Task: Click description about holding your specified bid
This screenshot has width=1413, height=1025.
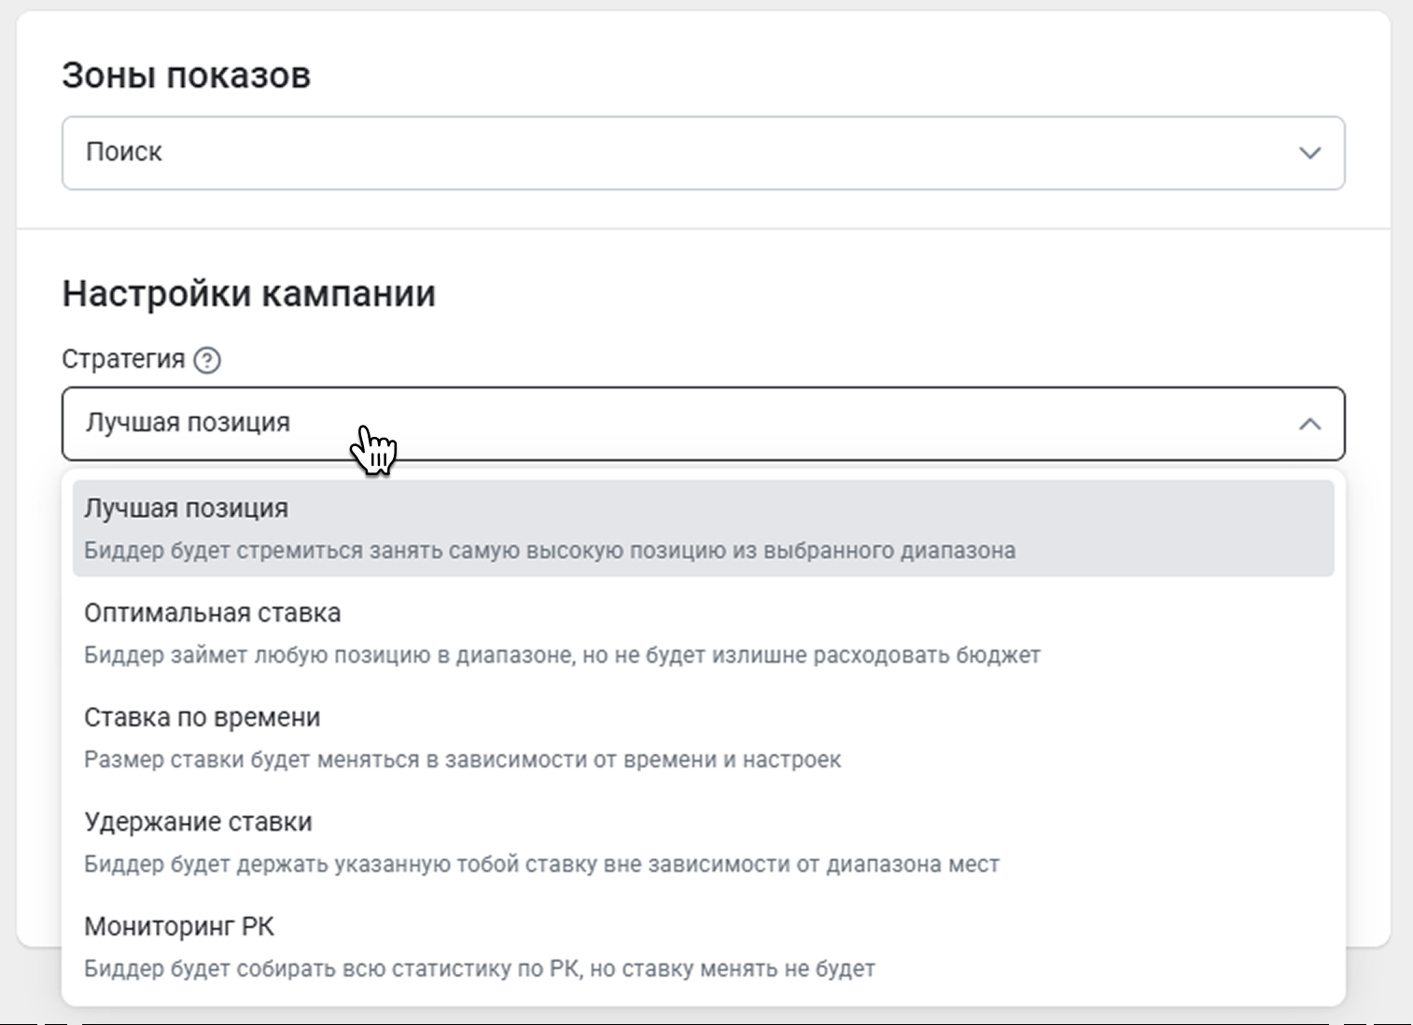Action: (x=541, y=864)
